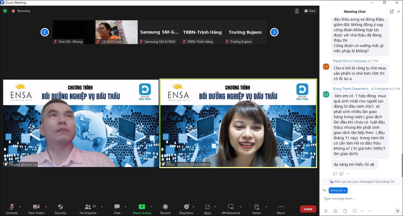The width and height of the screenshot is (403, 216).
Task: Select Fine MS- Nhung video tile
Action: coord(74,32)
